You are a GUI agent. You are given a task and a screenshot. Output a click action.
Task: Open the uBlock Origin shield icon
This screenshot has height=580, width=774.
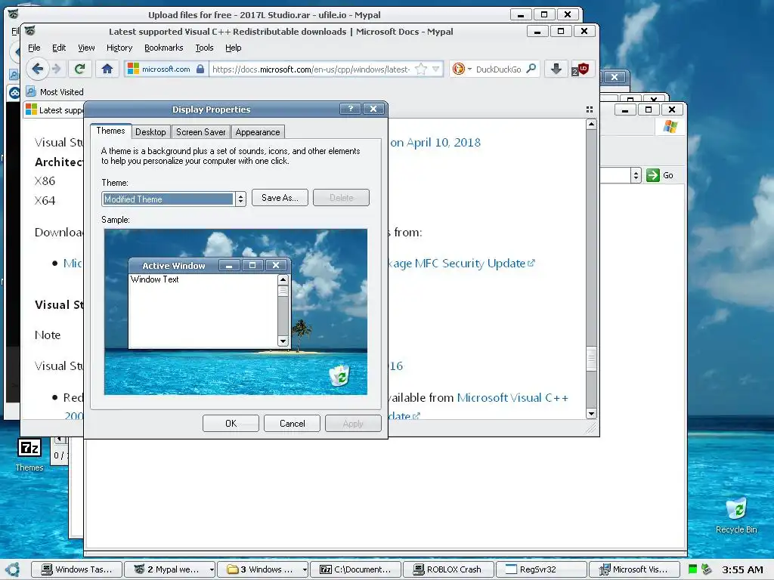click(x=581, y=69)
